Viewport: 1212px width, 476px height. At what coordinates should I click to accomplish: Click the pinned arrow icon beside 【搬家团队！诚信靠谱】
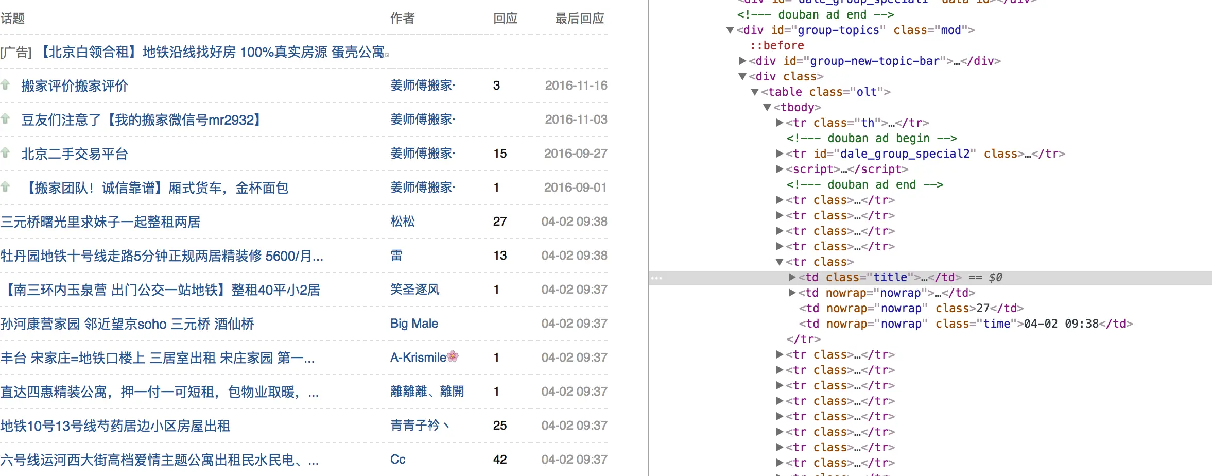[x=6, y=186]
